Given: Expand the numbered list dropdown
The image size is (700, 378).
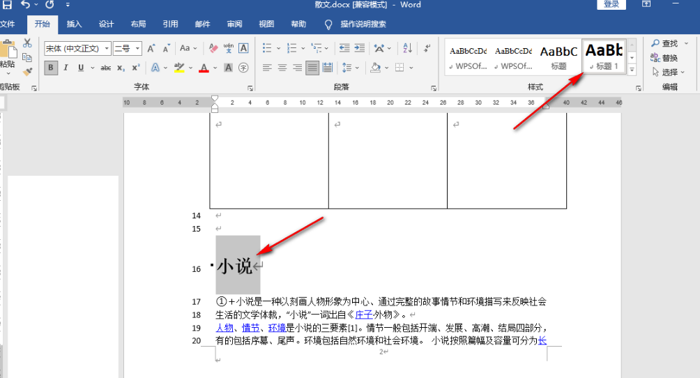Looking at the screenshot, I should (x=303, y=48).
